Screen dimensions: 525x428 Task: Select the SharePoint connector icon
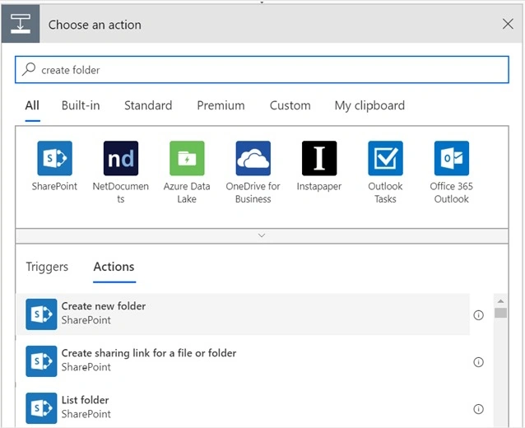pyautogui.click(x=54, y=158)
